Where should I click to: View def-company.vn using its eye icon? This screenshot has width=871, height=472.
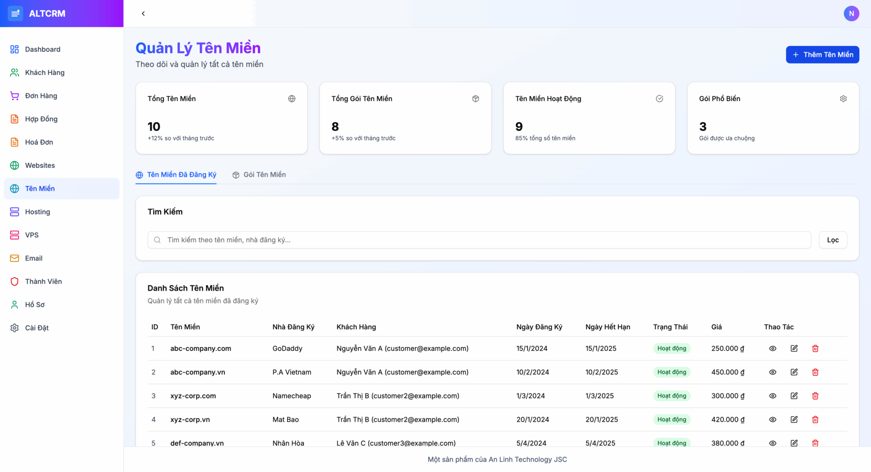[773, 443]
